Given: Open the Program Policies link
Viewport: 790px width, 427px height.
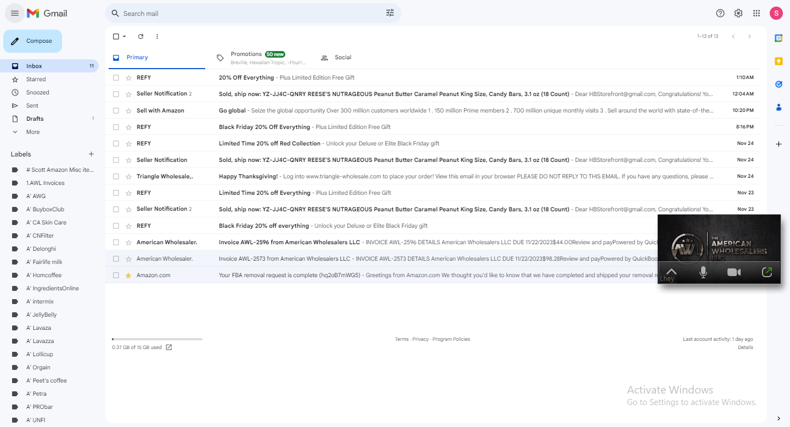Looking at the screenshot, I should [x=451, y=339].
